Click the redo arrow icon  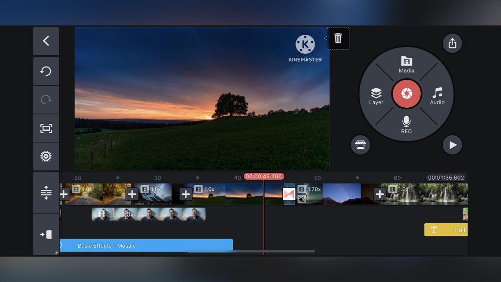[46, 100]
